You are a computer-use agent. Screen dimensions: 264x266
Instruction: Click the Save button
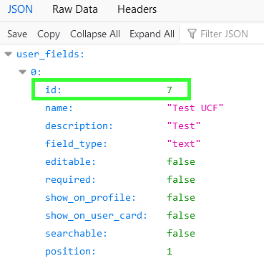(x=17, y=34)
